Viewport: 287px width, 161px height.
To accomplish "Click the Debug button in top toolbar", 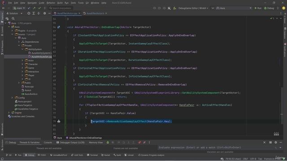I will [269, 8].
